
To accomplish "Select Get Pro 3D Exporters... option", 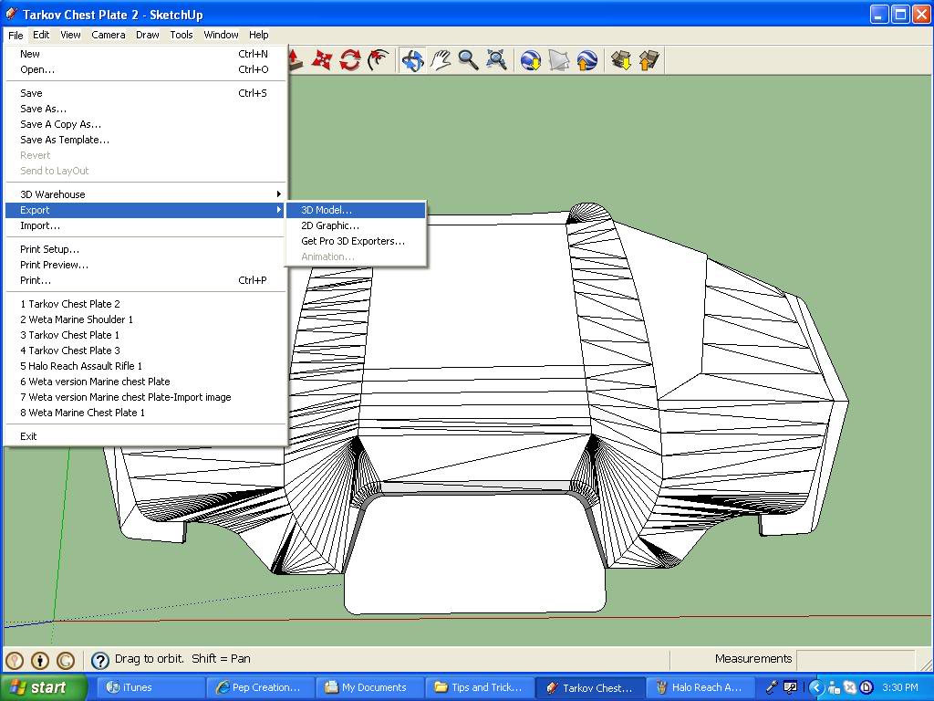I will coord(357,241).
